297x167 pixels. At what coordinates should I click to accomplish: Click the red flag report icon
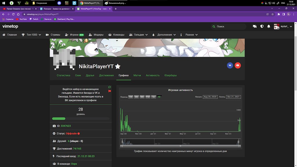(110, 91)
